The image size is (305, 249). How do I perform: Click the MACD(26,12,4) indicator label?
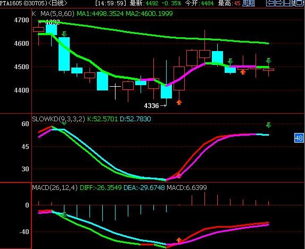55,188
